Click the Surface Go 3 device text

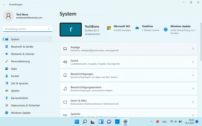pos(92,30)
